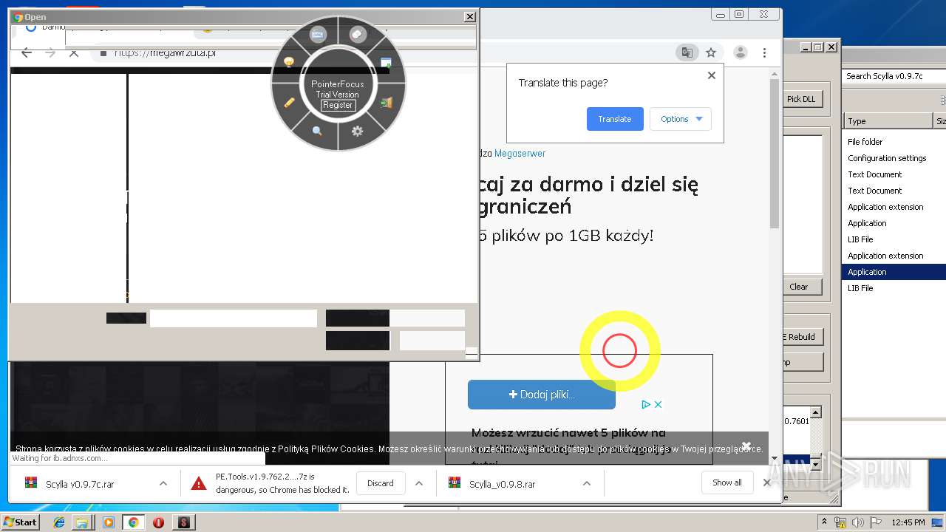Follow the Megaserwer link
This screenshot has width=946, height=532.
click(520, 154)
